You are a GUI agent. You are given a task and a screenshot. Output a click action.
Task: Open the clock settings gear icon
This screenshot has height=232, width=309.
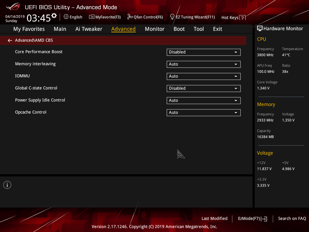click(x=54, y=16)
